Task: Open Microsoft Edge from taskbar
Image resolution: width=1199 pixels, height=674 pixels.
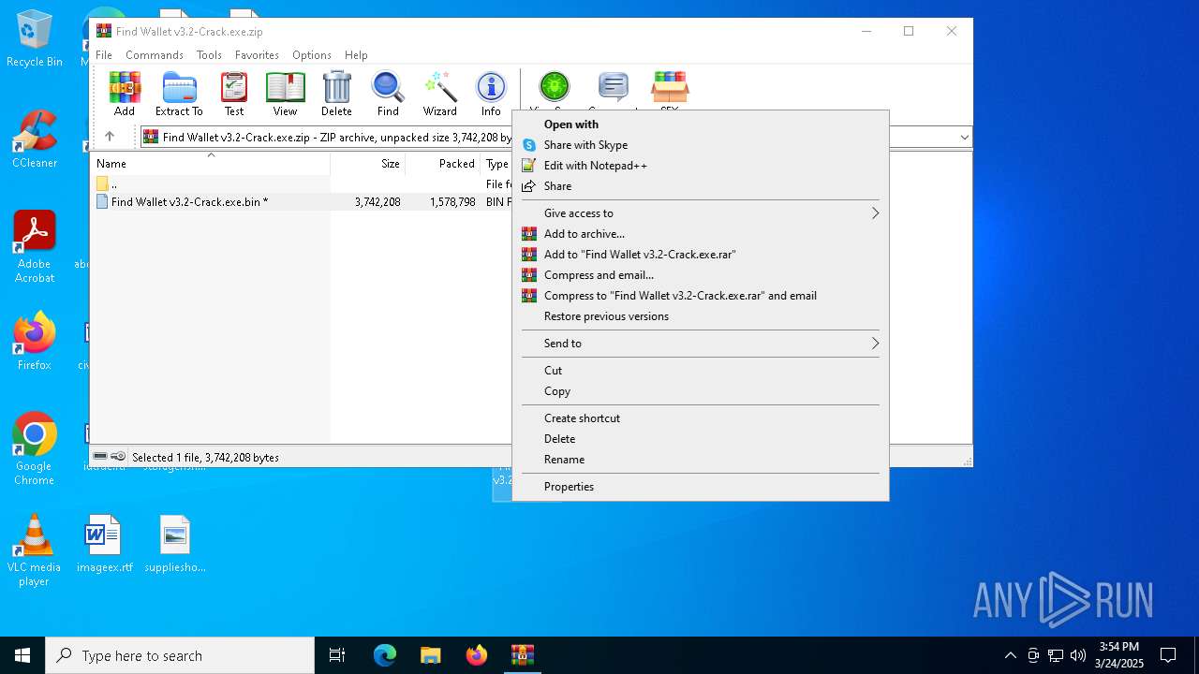Action: (385, 655)
